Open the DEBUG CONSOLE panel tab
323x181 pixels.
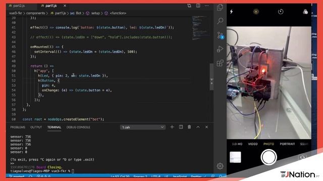click(78, 127)
